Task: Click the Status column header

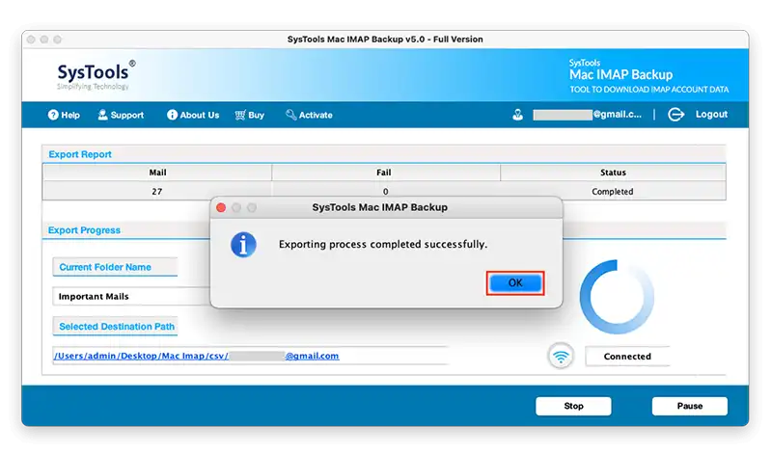Action: (613, 173)
